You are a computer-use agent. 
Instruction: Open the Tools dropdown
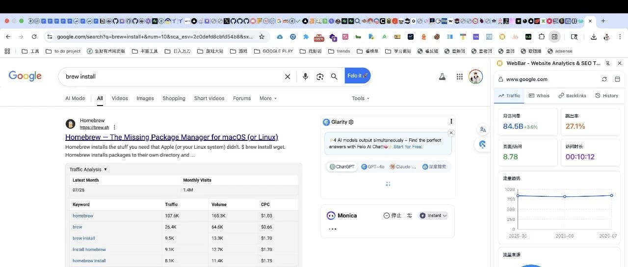[x=361, y=98]
